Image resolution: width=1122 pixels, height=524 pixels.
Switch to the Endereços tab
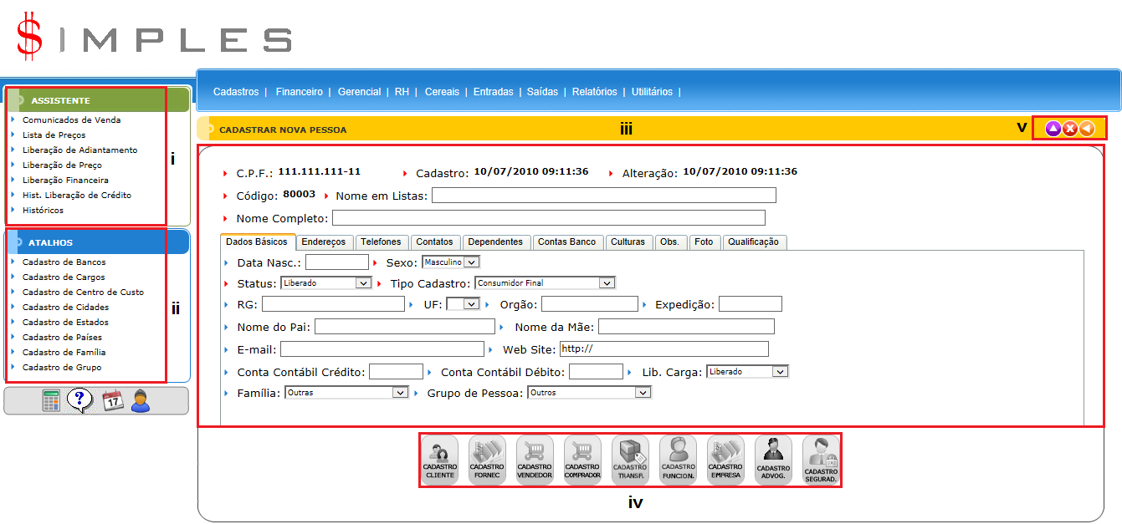click(324, 242)
